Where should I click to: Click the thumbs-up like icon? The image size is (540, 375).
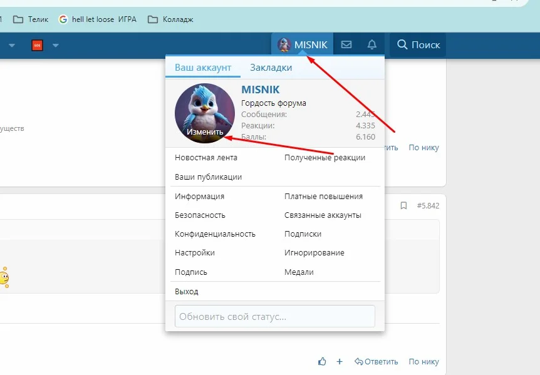tap(322, 361)
